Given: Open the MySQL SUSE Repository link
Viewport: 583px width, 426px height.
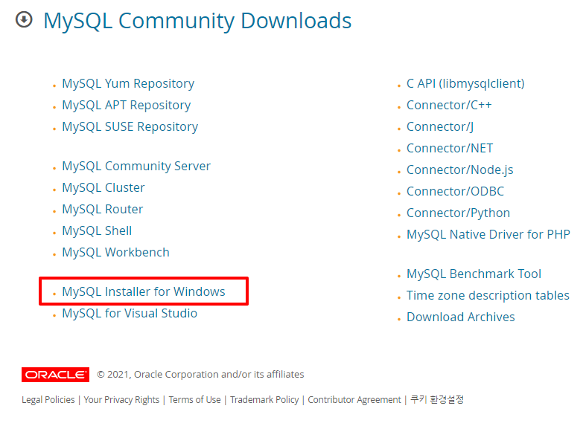Looking at the screenshot, I should 130,126.
